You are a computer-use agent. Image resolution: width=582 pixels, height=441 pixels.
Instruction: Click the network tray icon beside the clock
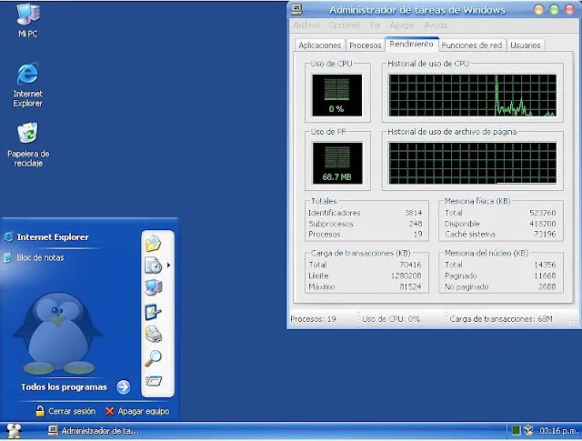pyautogui.click(x=528, y=431)
